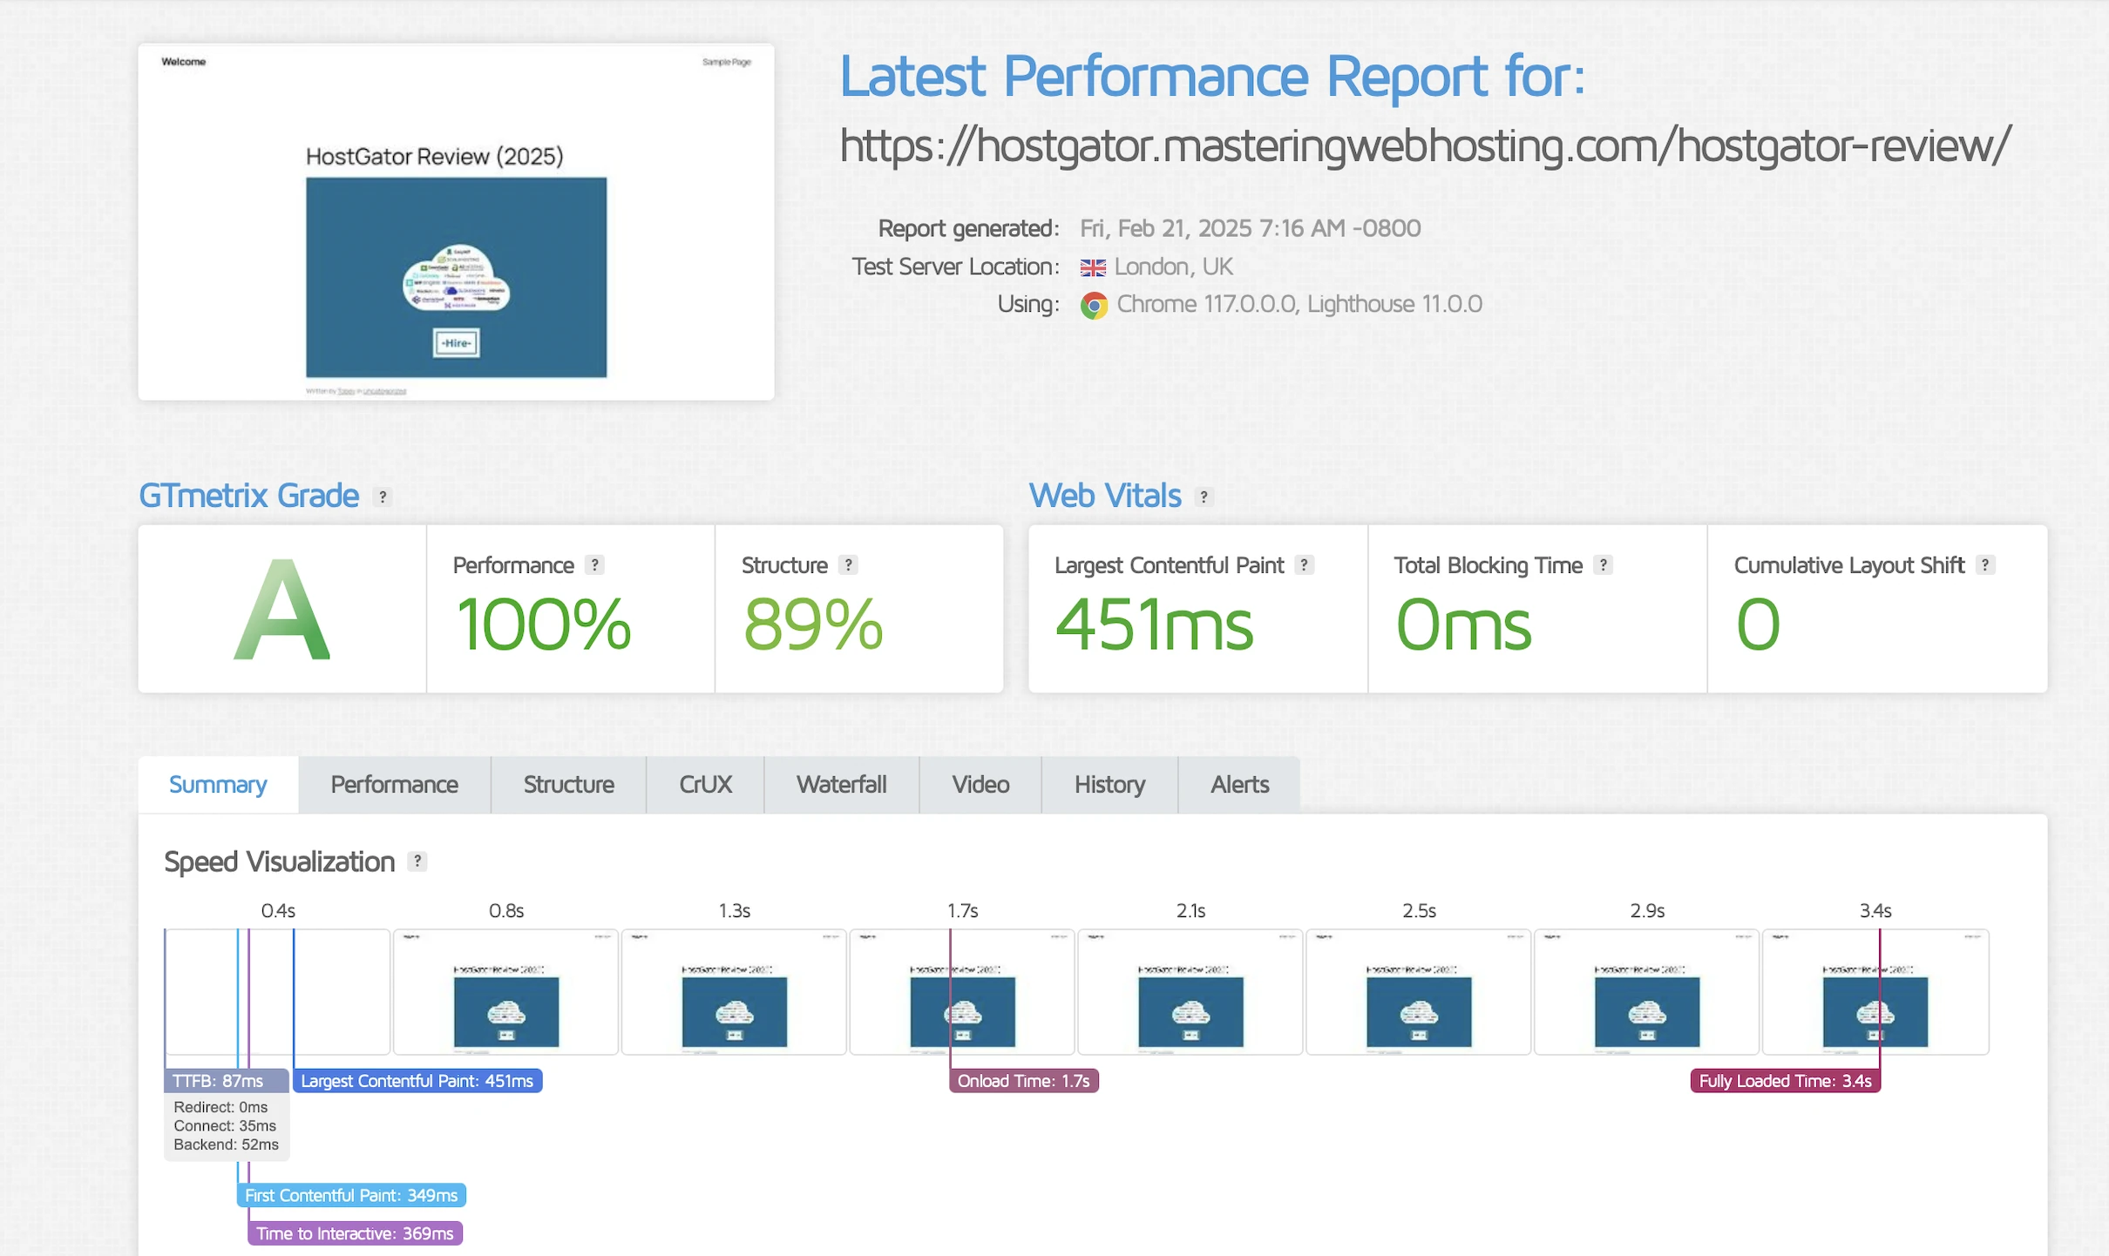Click the help icon next to Performance score
The image size is (2109, 1256).
tap(594, 565)
